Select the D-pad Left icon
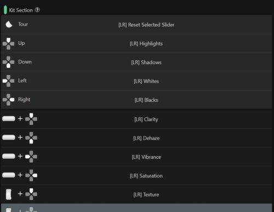 [8, 81]
